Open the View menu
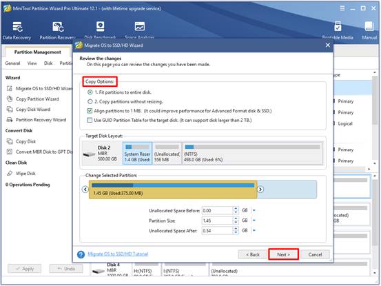 pos(32,63)
